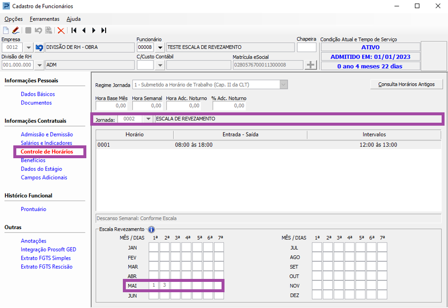Viewport: 448px width, 308px height.
Task: Click the print preview toolbar icon
Action: pyautogui.click(x=49, y=30)
